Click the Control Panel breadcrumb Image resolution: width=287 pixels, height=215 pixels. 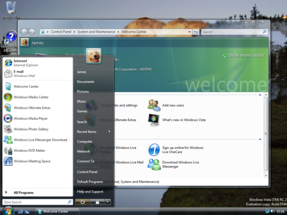pyautogui.click(x=61, y=32)
